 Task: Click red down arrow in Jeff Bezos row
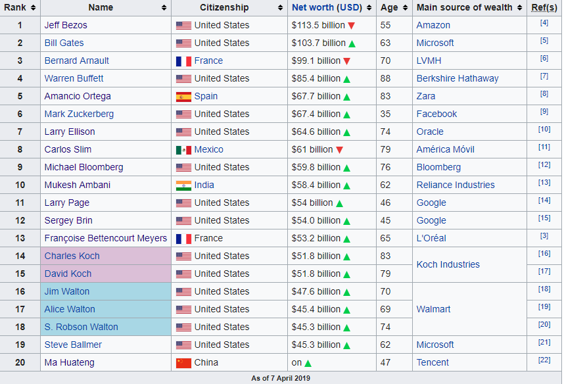click(352, 26)
